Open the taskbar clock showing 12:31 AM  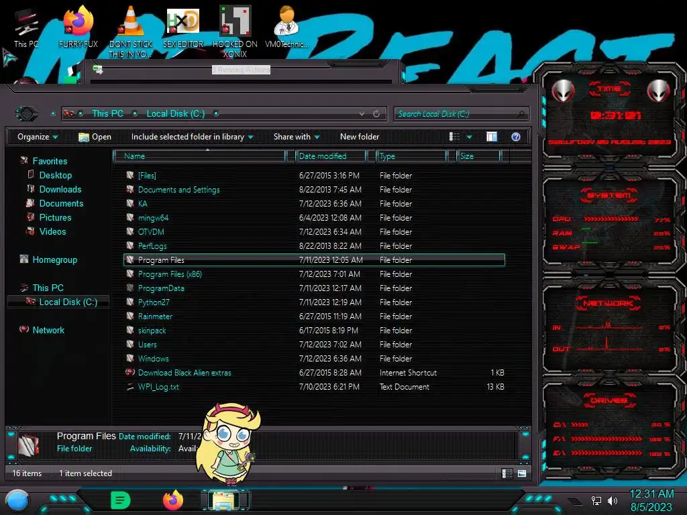pos(651,500)
